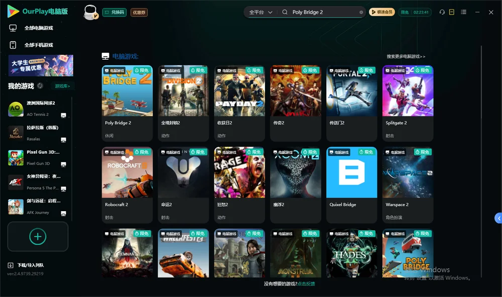Viewport: 502px width, 297px height.
Task: Open the Monstrum game card
Action: click(296, 253)
